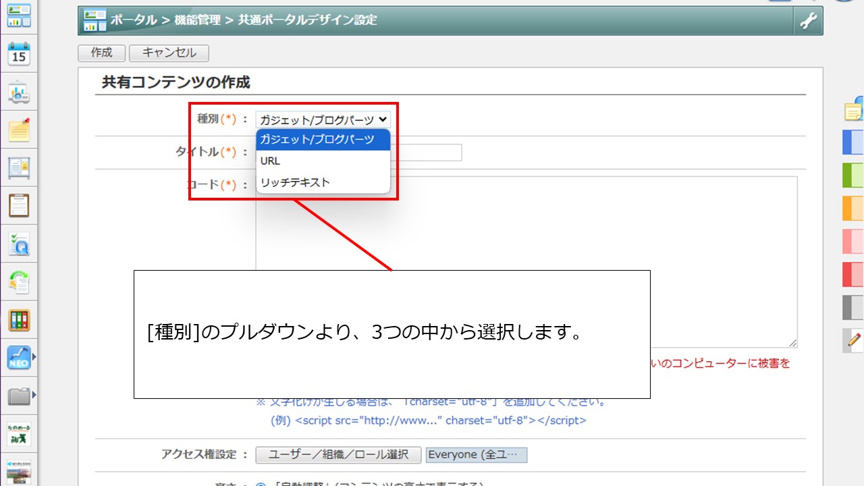Click the 作成 button
The image size is (864, 486).
(102, 53)
